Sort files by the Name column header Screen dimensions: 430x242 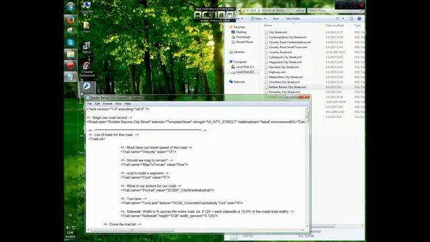tap(267, 26)
